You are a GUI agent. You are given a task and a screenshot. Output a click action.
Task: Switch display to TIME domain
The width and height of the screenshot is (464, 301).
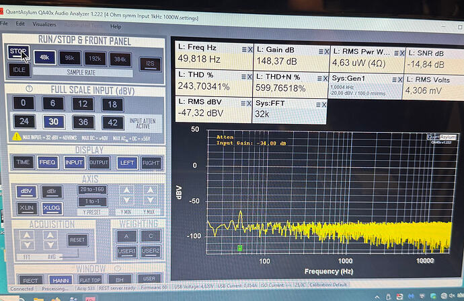point(24,162)
